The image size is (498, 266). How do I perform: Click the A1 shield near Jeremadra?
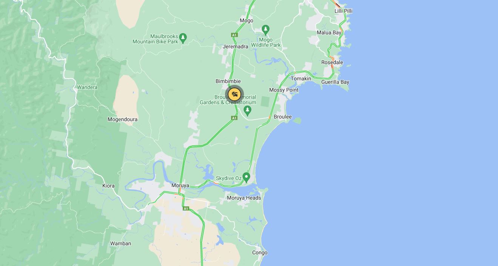click(x=234, y=35)
